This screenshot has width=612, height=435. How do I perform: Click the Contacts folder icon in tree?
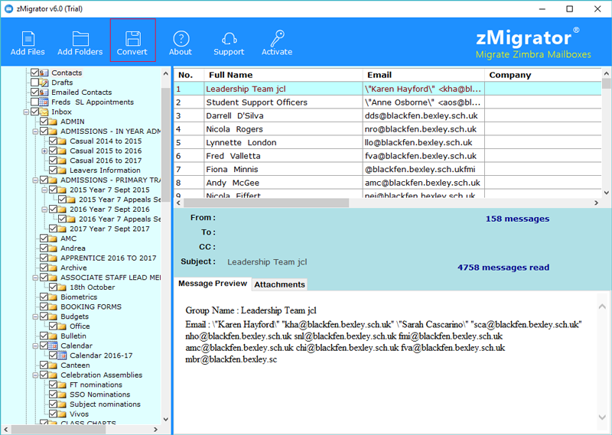(x=44, y=73)
